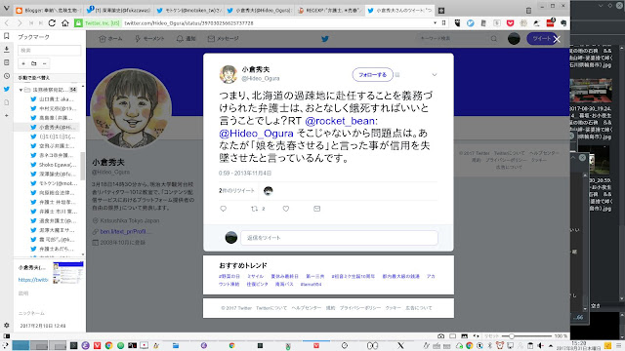
Task: Reply to the tweet using the speech bubble icon
Action: click(224, 209)
